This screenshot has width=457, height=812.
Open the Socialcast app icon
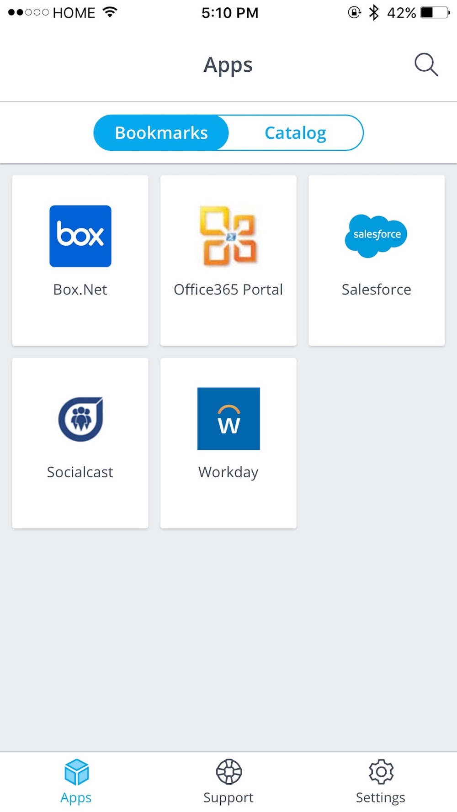[x=80, y=419]
